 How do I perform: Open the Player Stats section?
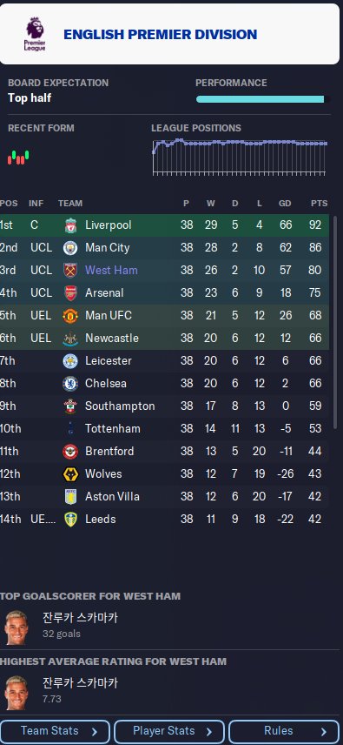pos(169,731)
